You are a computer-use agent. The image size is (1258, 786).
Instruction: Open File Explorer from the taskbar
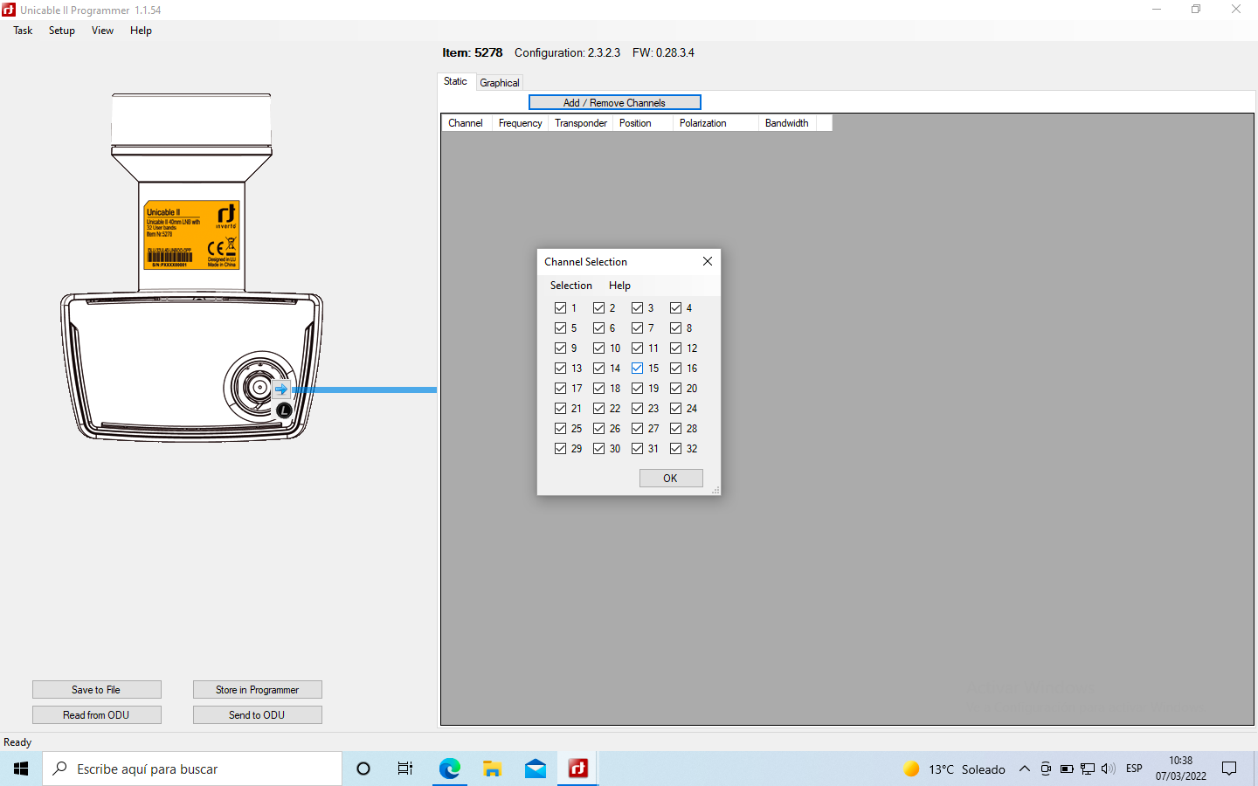[x=493, y=769]
